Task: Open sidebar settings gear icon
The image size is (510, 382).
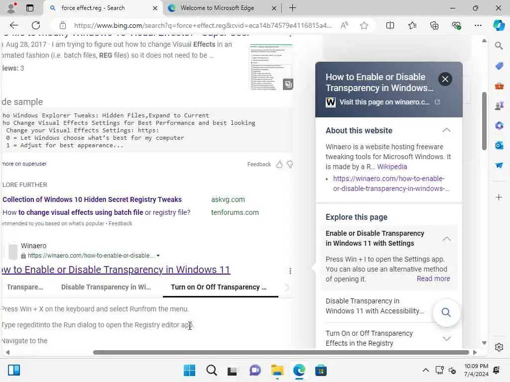Action: coord(499,347)
